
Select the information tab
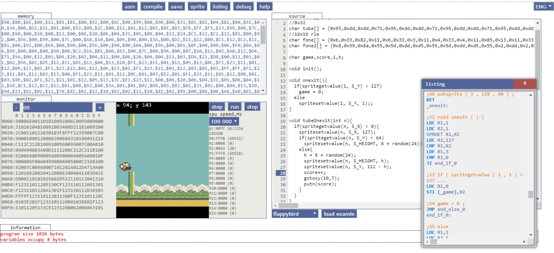click(x=26, y=228)
